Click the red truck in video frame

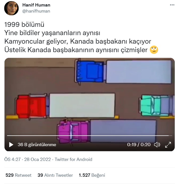point(32,107)
